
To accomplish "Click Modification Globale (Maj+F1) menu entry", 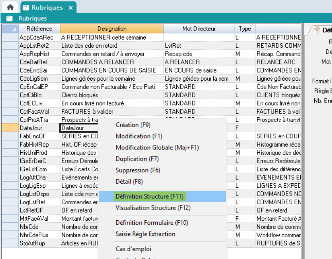I will 157,147.
